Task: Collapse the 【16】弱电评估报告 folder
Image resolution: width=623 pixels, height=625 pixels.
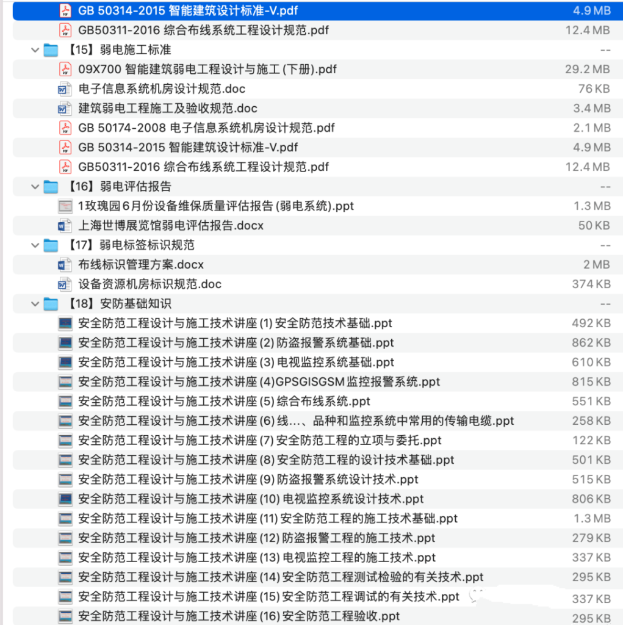Action: pos(35,186)
